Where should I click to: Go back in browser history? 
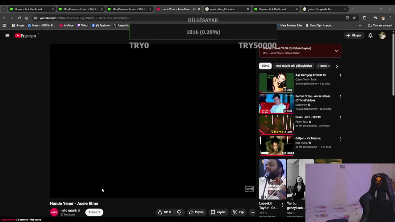4,18
